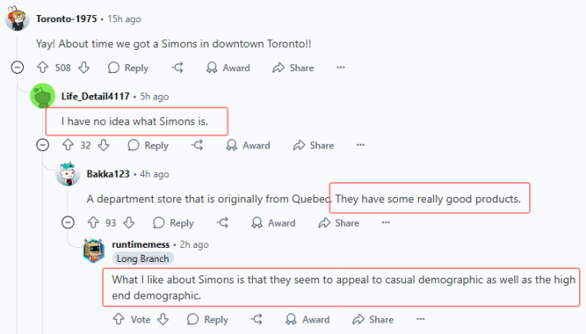Screen dimensions: 586x334
Task: Click Toronto-1975's avatar image
Action: click(x=17, y=18)
